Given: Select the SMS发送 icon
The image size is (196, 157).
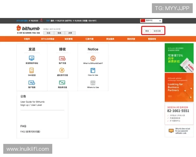Looking at the screenshot, I should pos(32,70).
